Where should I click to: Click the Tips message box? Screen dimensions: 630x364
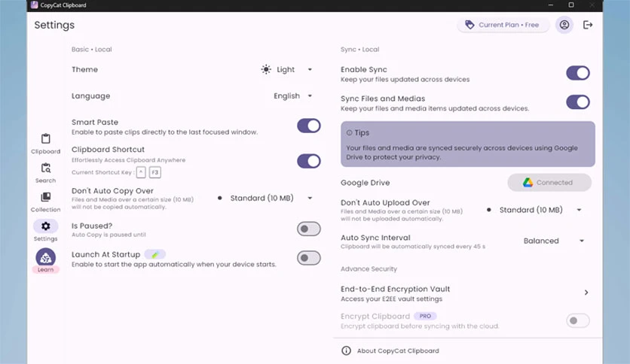click(x=468, y=144)
